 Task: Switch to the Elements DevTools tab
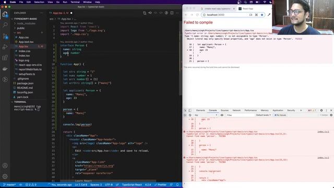tap(200, 110)
